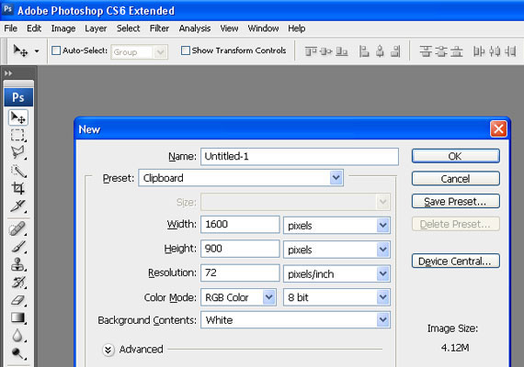Select the Magic Wand tool
524x367 pixels.
point(17,171)
